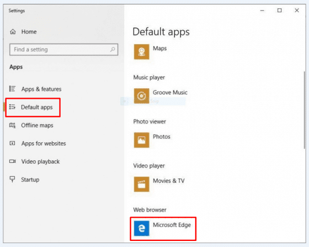Choose Maps default app label
This screenshot has width=309, height=247.
tap(160, 49)
